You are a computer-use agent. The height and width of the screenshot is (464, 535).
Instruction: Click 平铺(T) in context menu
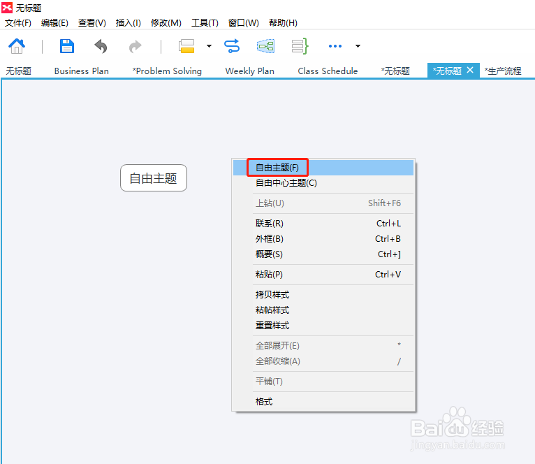pyautogui.click(x=323, y=381)
